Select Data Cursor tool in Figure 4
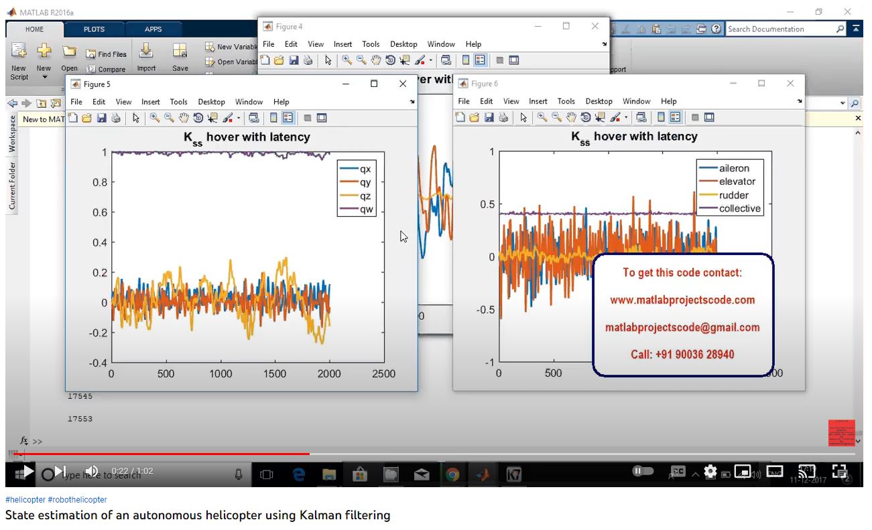Screen dimensions: 872x530 405,60
